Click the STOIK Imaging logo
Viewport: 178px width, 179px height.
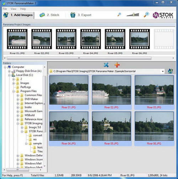pos(163,15)
